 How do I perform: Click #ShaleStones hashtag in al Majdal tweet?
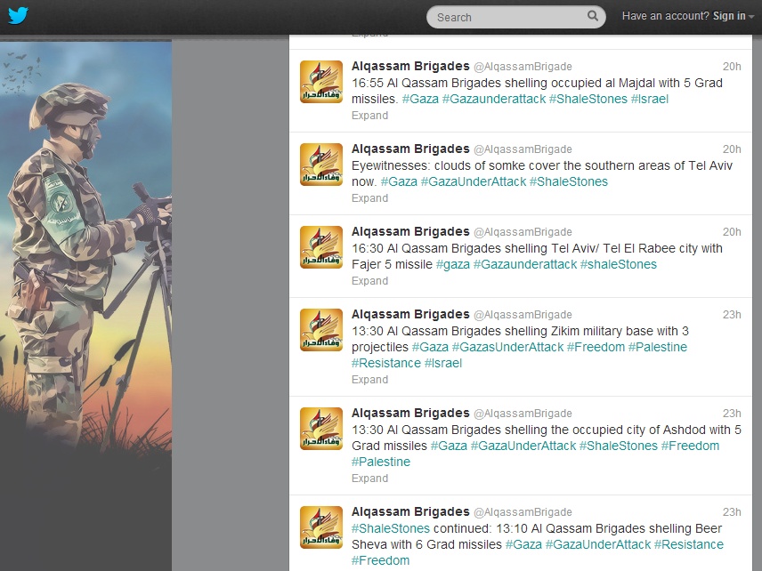(588, 99)
